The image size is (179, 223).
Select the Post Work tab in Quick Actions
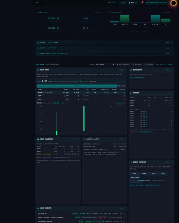coord(135,177)
